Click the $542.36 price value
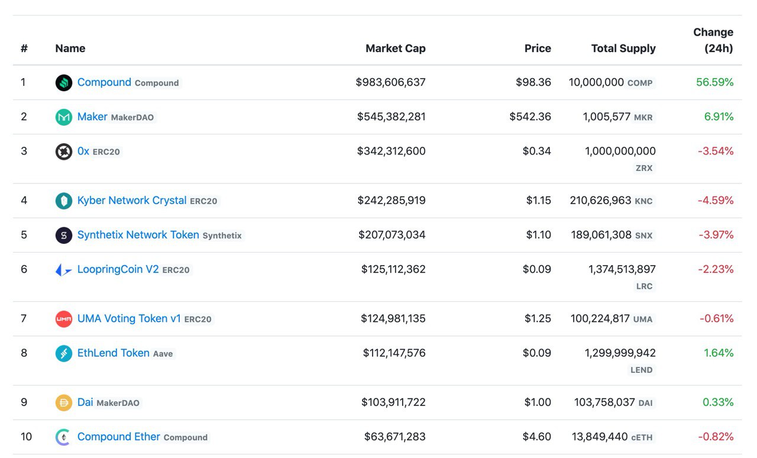This screenshot has width=757, height=458. click(x=530, y=117)
